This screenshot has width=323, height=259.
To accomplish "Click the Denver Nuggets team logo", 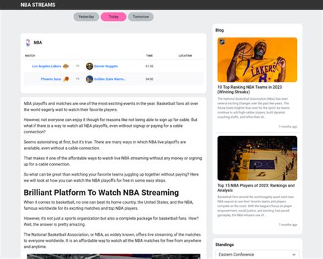I will 89,66.
